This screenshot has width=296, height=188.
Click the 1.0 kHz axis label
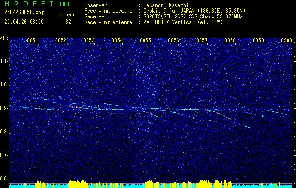4,85
